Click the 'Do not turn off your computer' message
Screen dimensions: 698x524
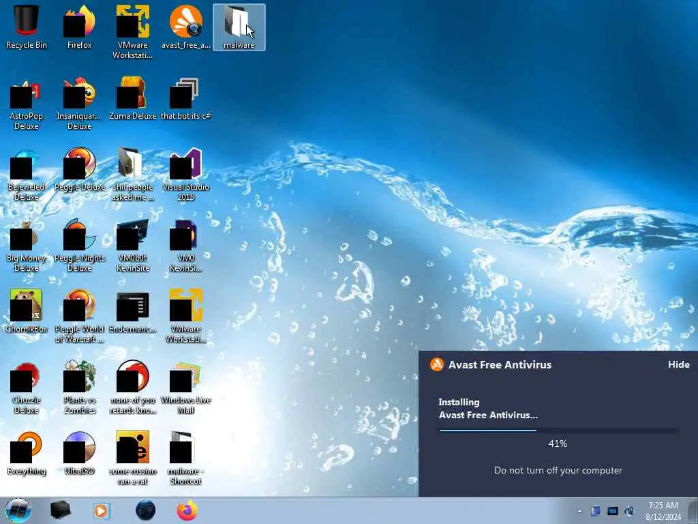coord(558,470)
